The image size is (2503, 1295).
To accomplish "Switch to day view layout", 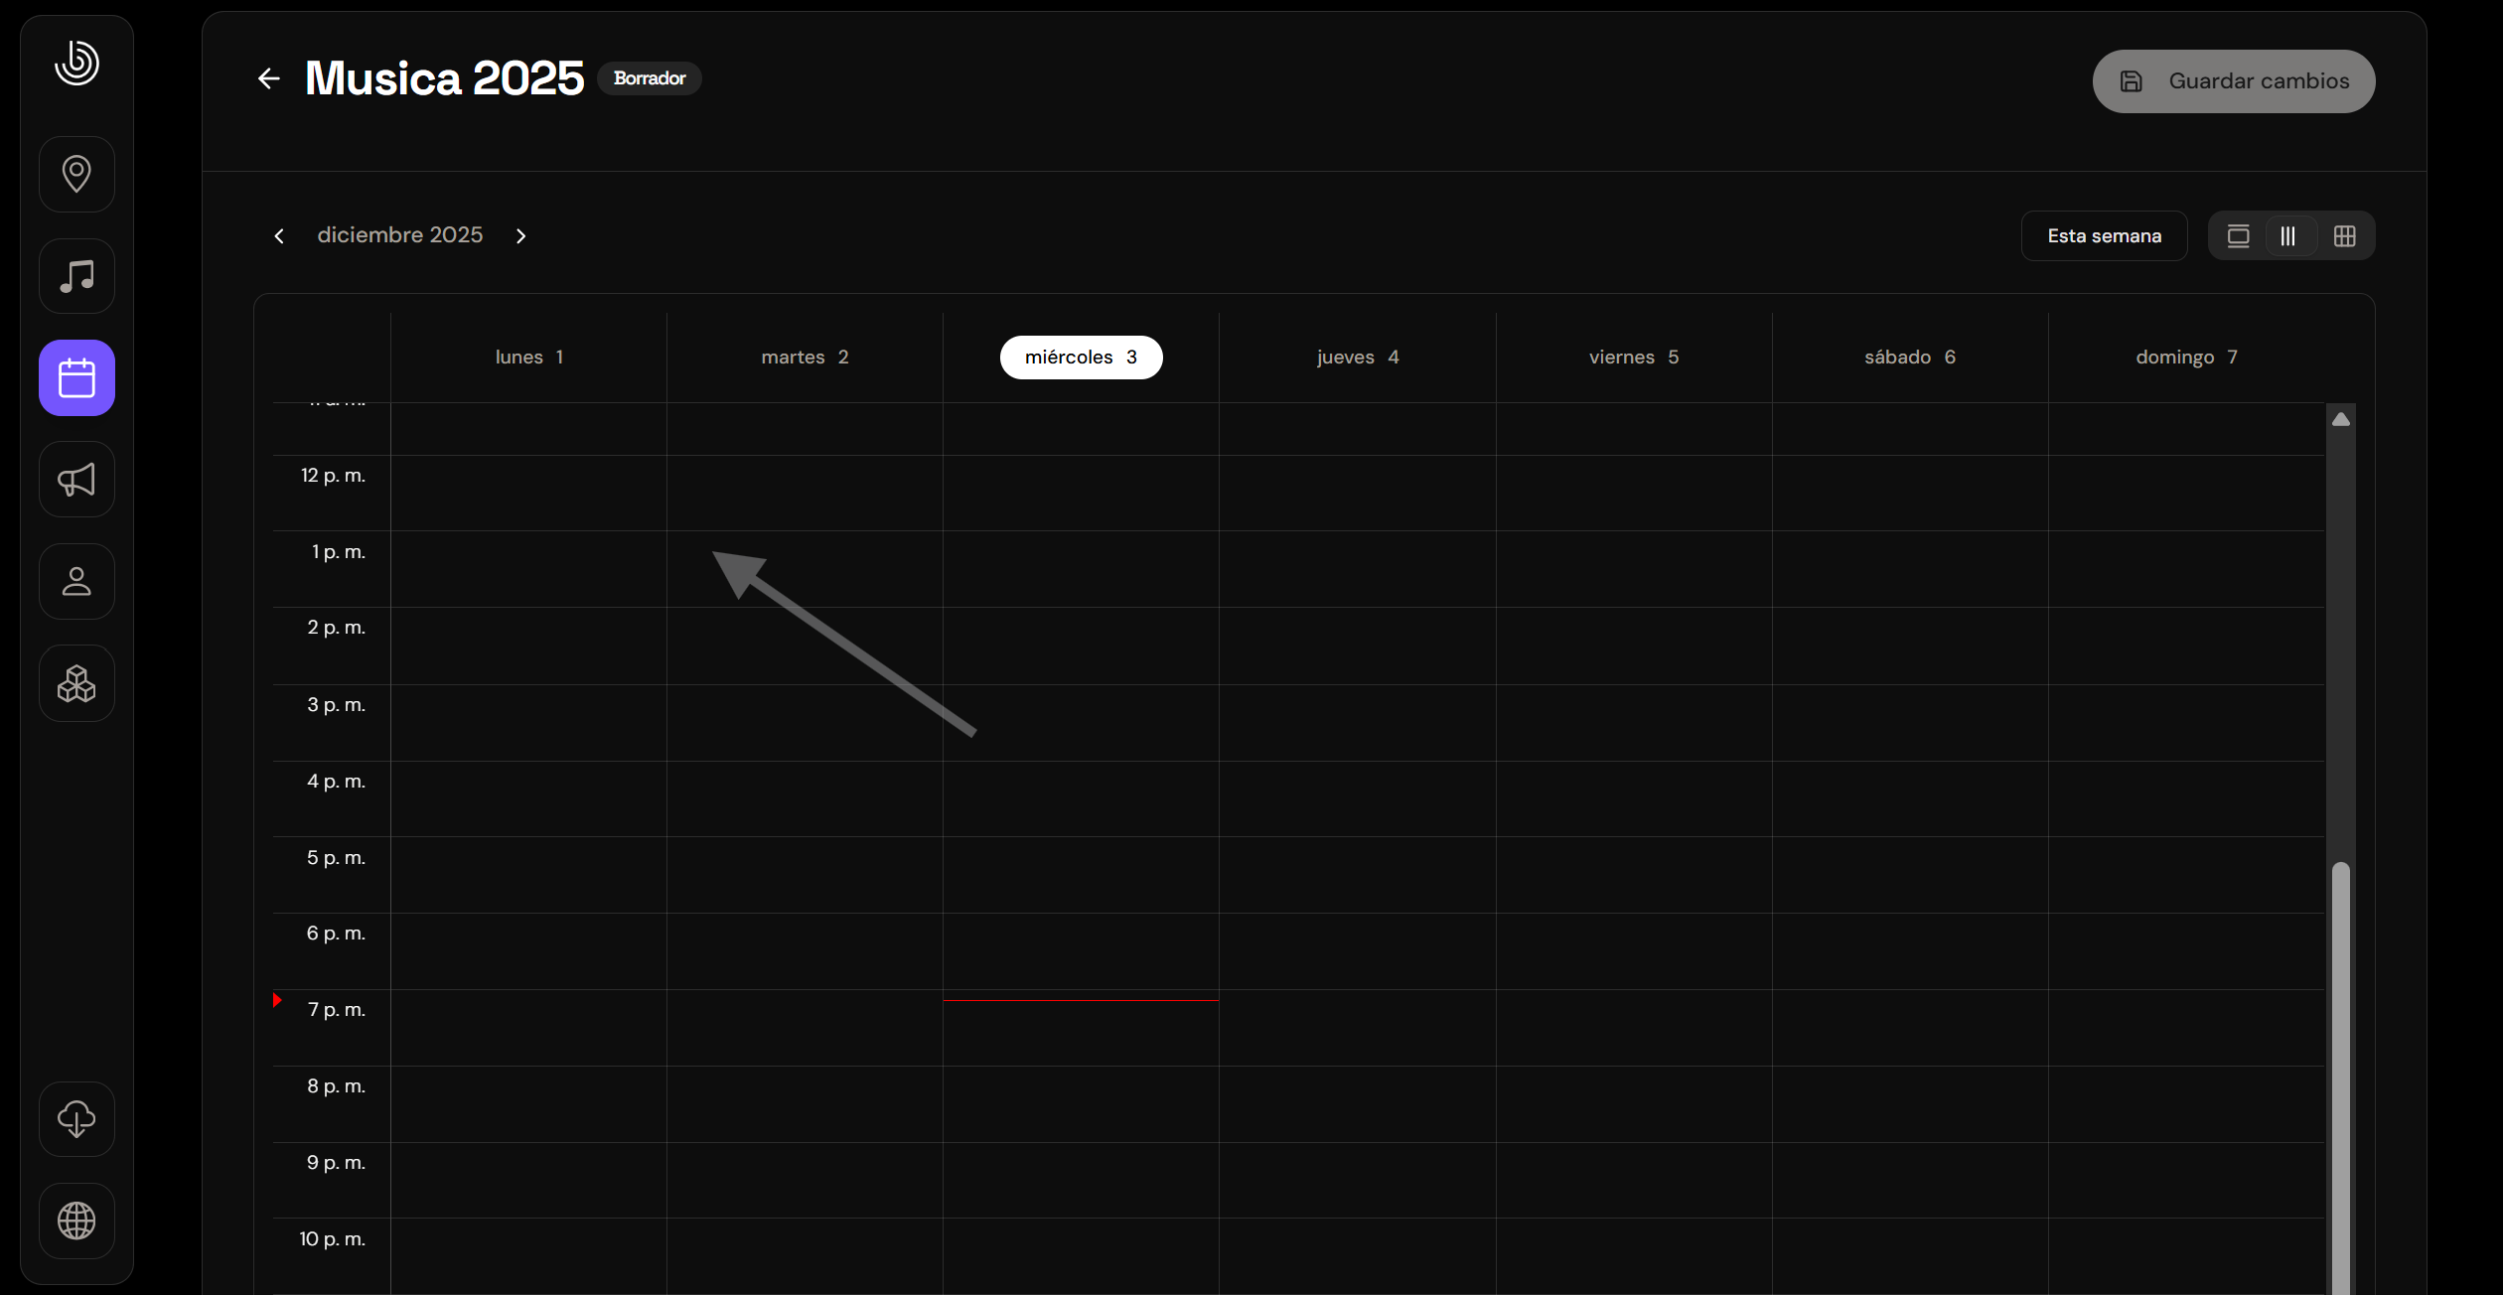I will coord(2238,236).
